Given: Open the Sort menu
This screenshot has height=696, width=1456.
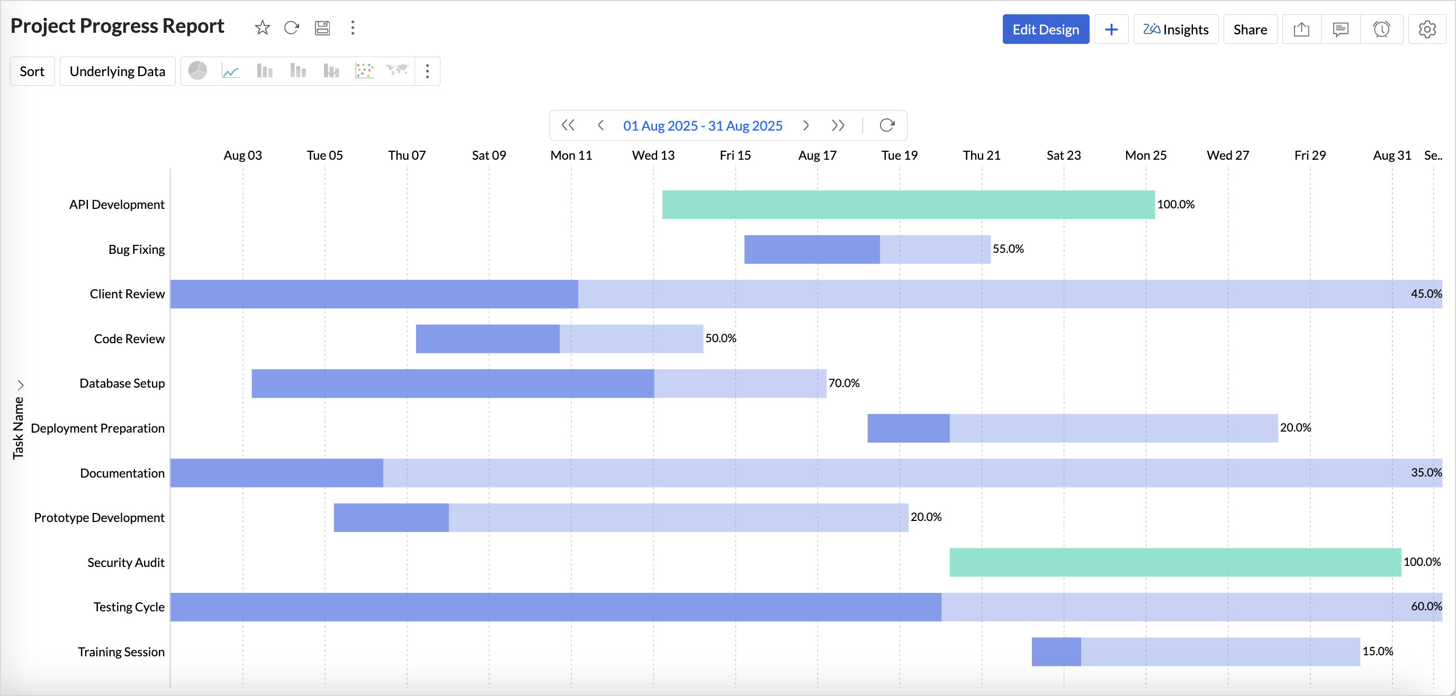Looking at the screenshot, I should coord(32,71).
